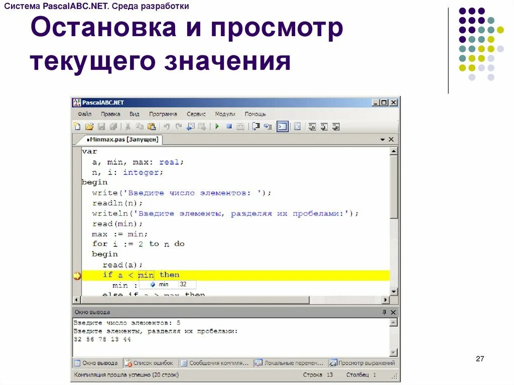Click the 'Строка 13' status bar entry
The width and height of the screenshot is (514, 385).
click(318, 374)
